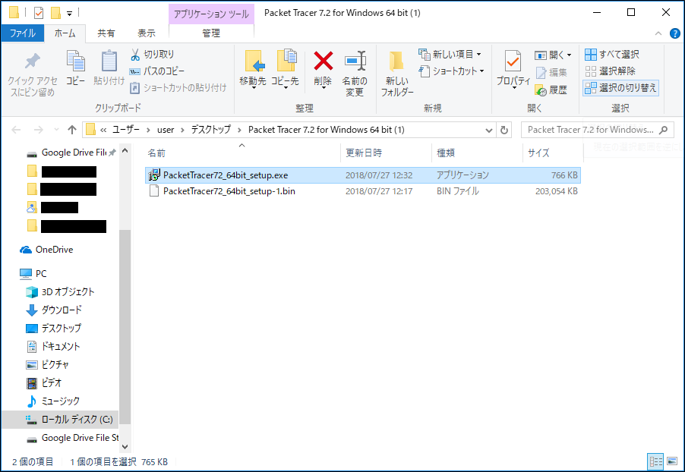Switch to the Share (共有) tab

106,33
